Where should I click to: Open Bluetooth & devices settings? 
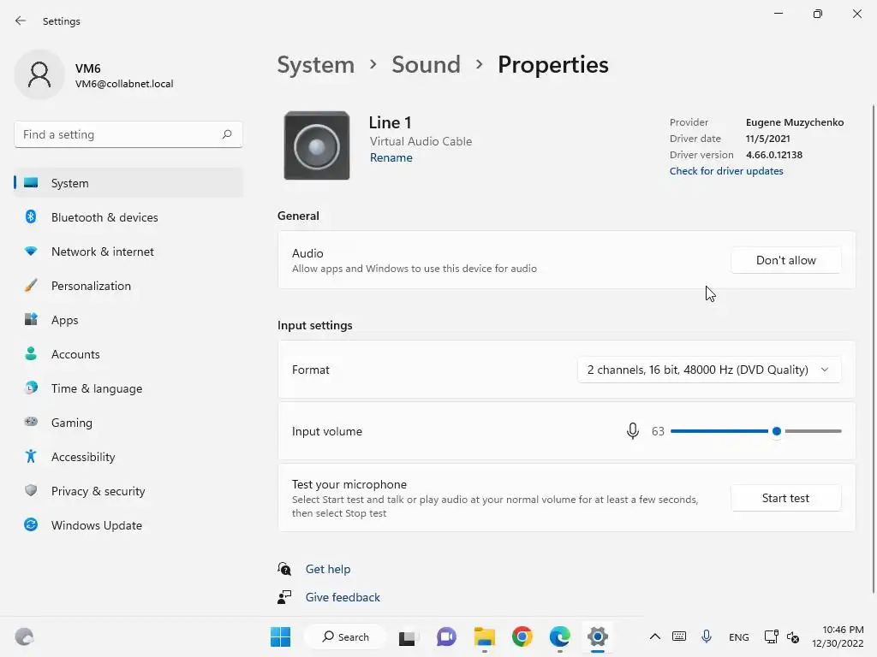tap(104, 217)
